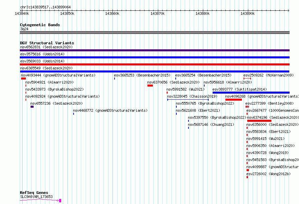Open nsv5991415 (Wu2021) variant

click(x=265, y=139)
